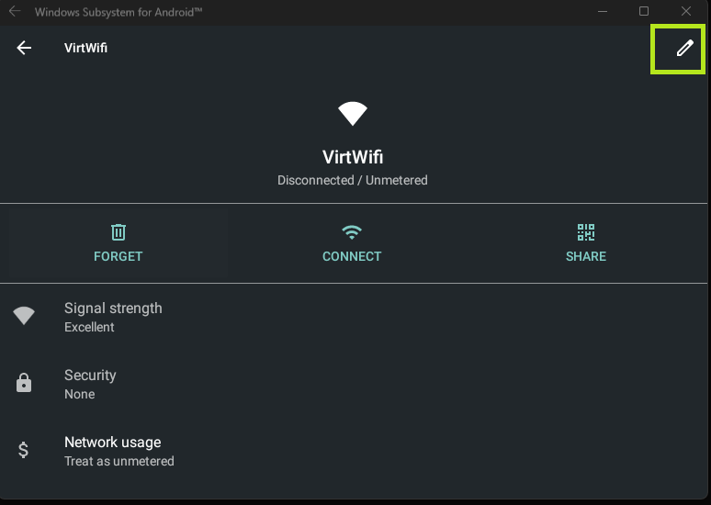The image size is (711, 505).
Task: Click the Network usage dollar icon
Action: click(24, 451)
